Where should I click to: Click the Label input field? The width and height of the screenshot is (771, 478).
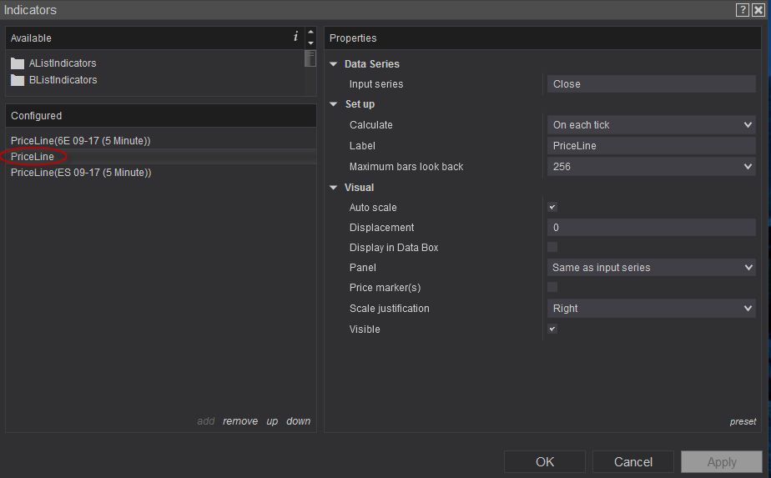click(651, 146)
